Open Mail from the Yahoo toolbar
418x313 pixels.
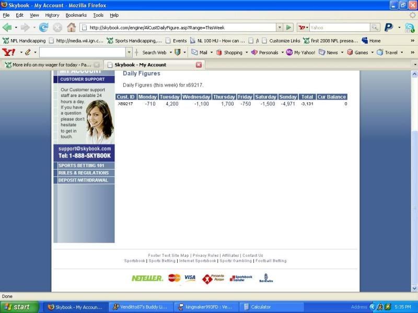[199, 52]
